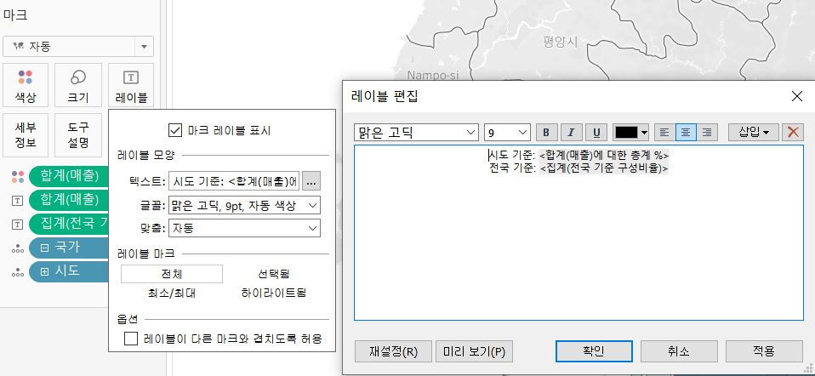Click the color icon beside first 합계(매출) pill

tap(18, 177)
